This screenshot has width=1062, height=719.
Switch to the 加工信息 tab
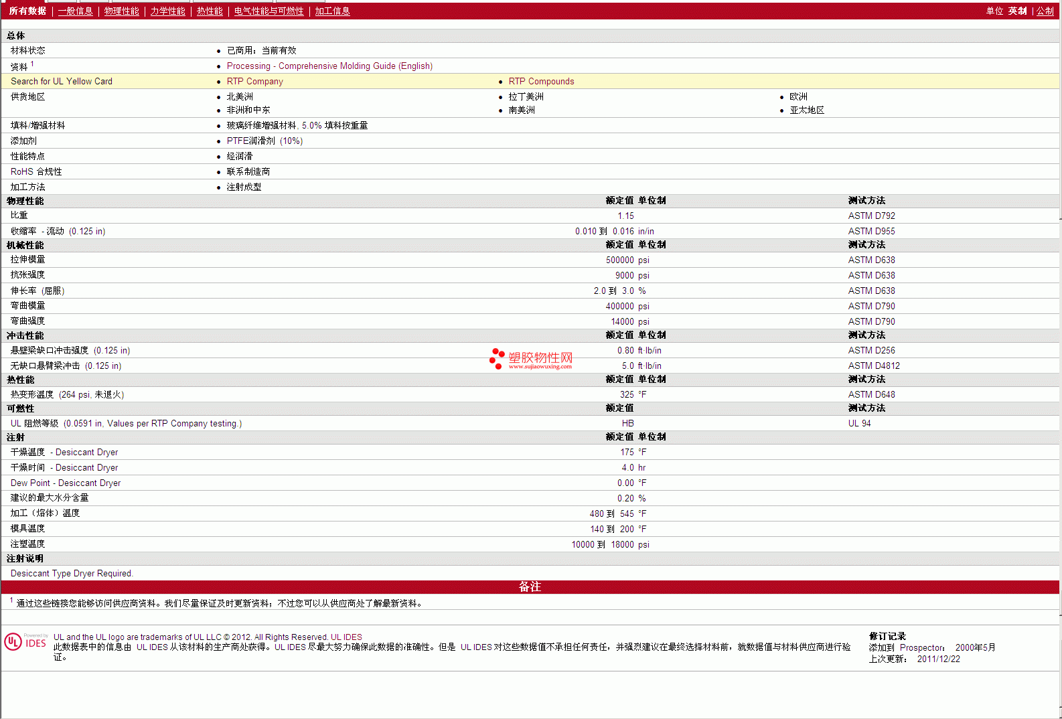click(x=332, y=11)
